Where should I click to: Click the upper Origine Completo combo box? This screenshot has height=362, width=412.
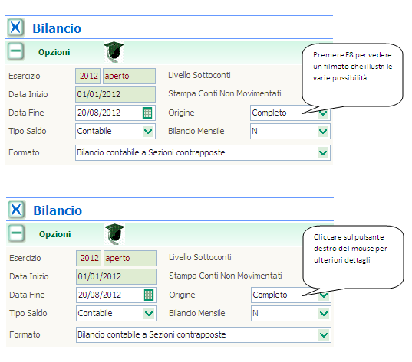coord(290,113)
